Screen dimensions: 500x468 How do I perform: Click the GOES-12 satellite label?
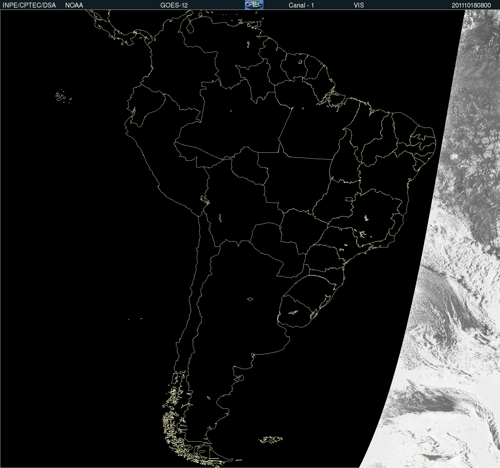pos(174,5)
